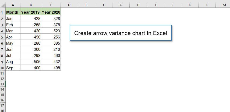Click the Select All corner triangle
The width and height of the screenshot is (230, 112).
(3, 5)
